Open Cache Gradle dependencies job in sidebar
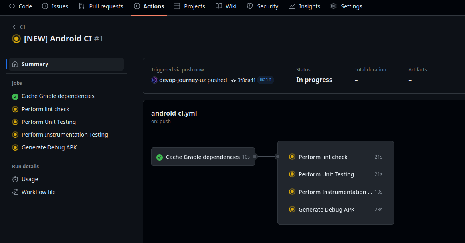Viewport: 465px width, 243px height. pos(58,96)
